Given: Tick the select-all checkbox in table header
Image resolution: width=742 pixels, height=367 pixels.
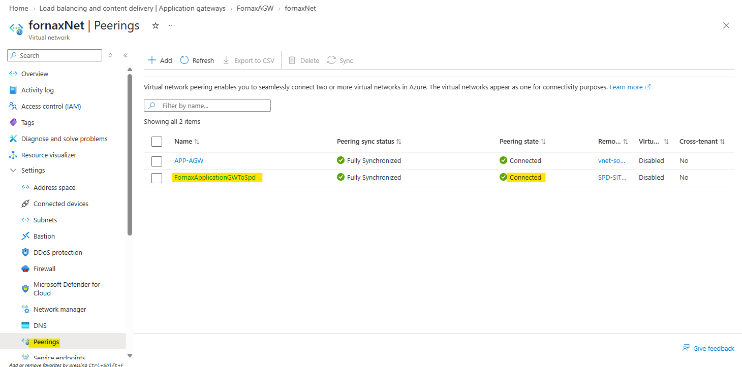Looking at the screenshot, I should click(157, 142).
